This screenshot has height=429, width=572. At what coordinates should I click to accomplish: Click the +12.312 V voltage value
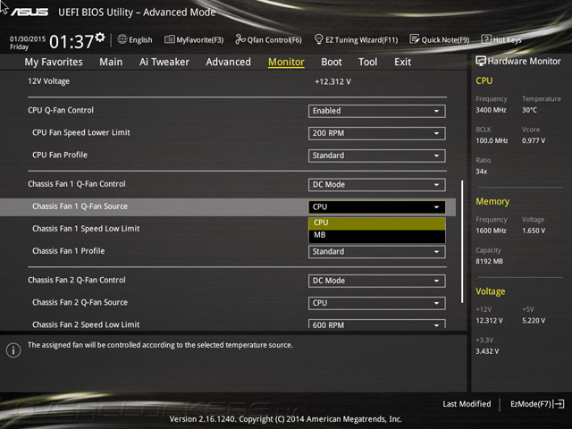pos(332,81)
